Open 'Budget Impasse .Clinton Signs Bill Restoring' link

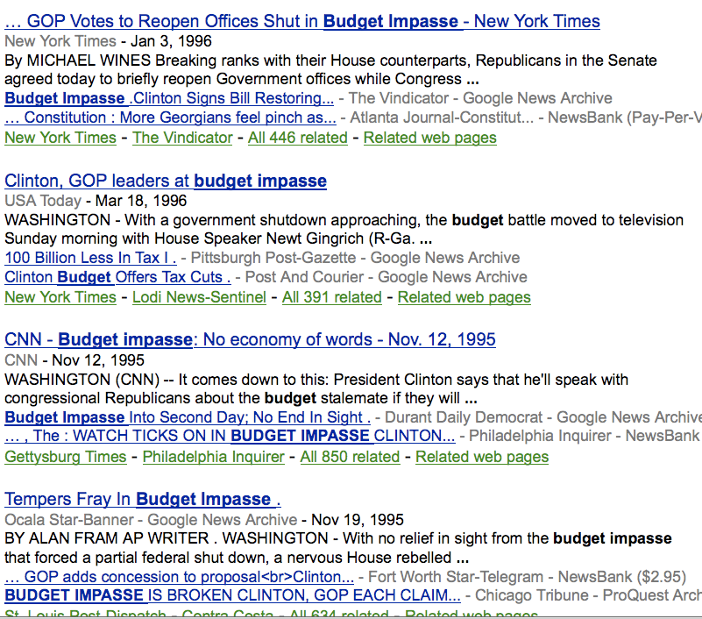(169, 98)
